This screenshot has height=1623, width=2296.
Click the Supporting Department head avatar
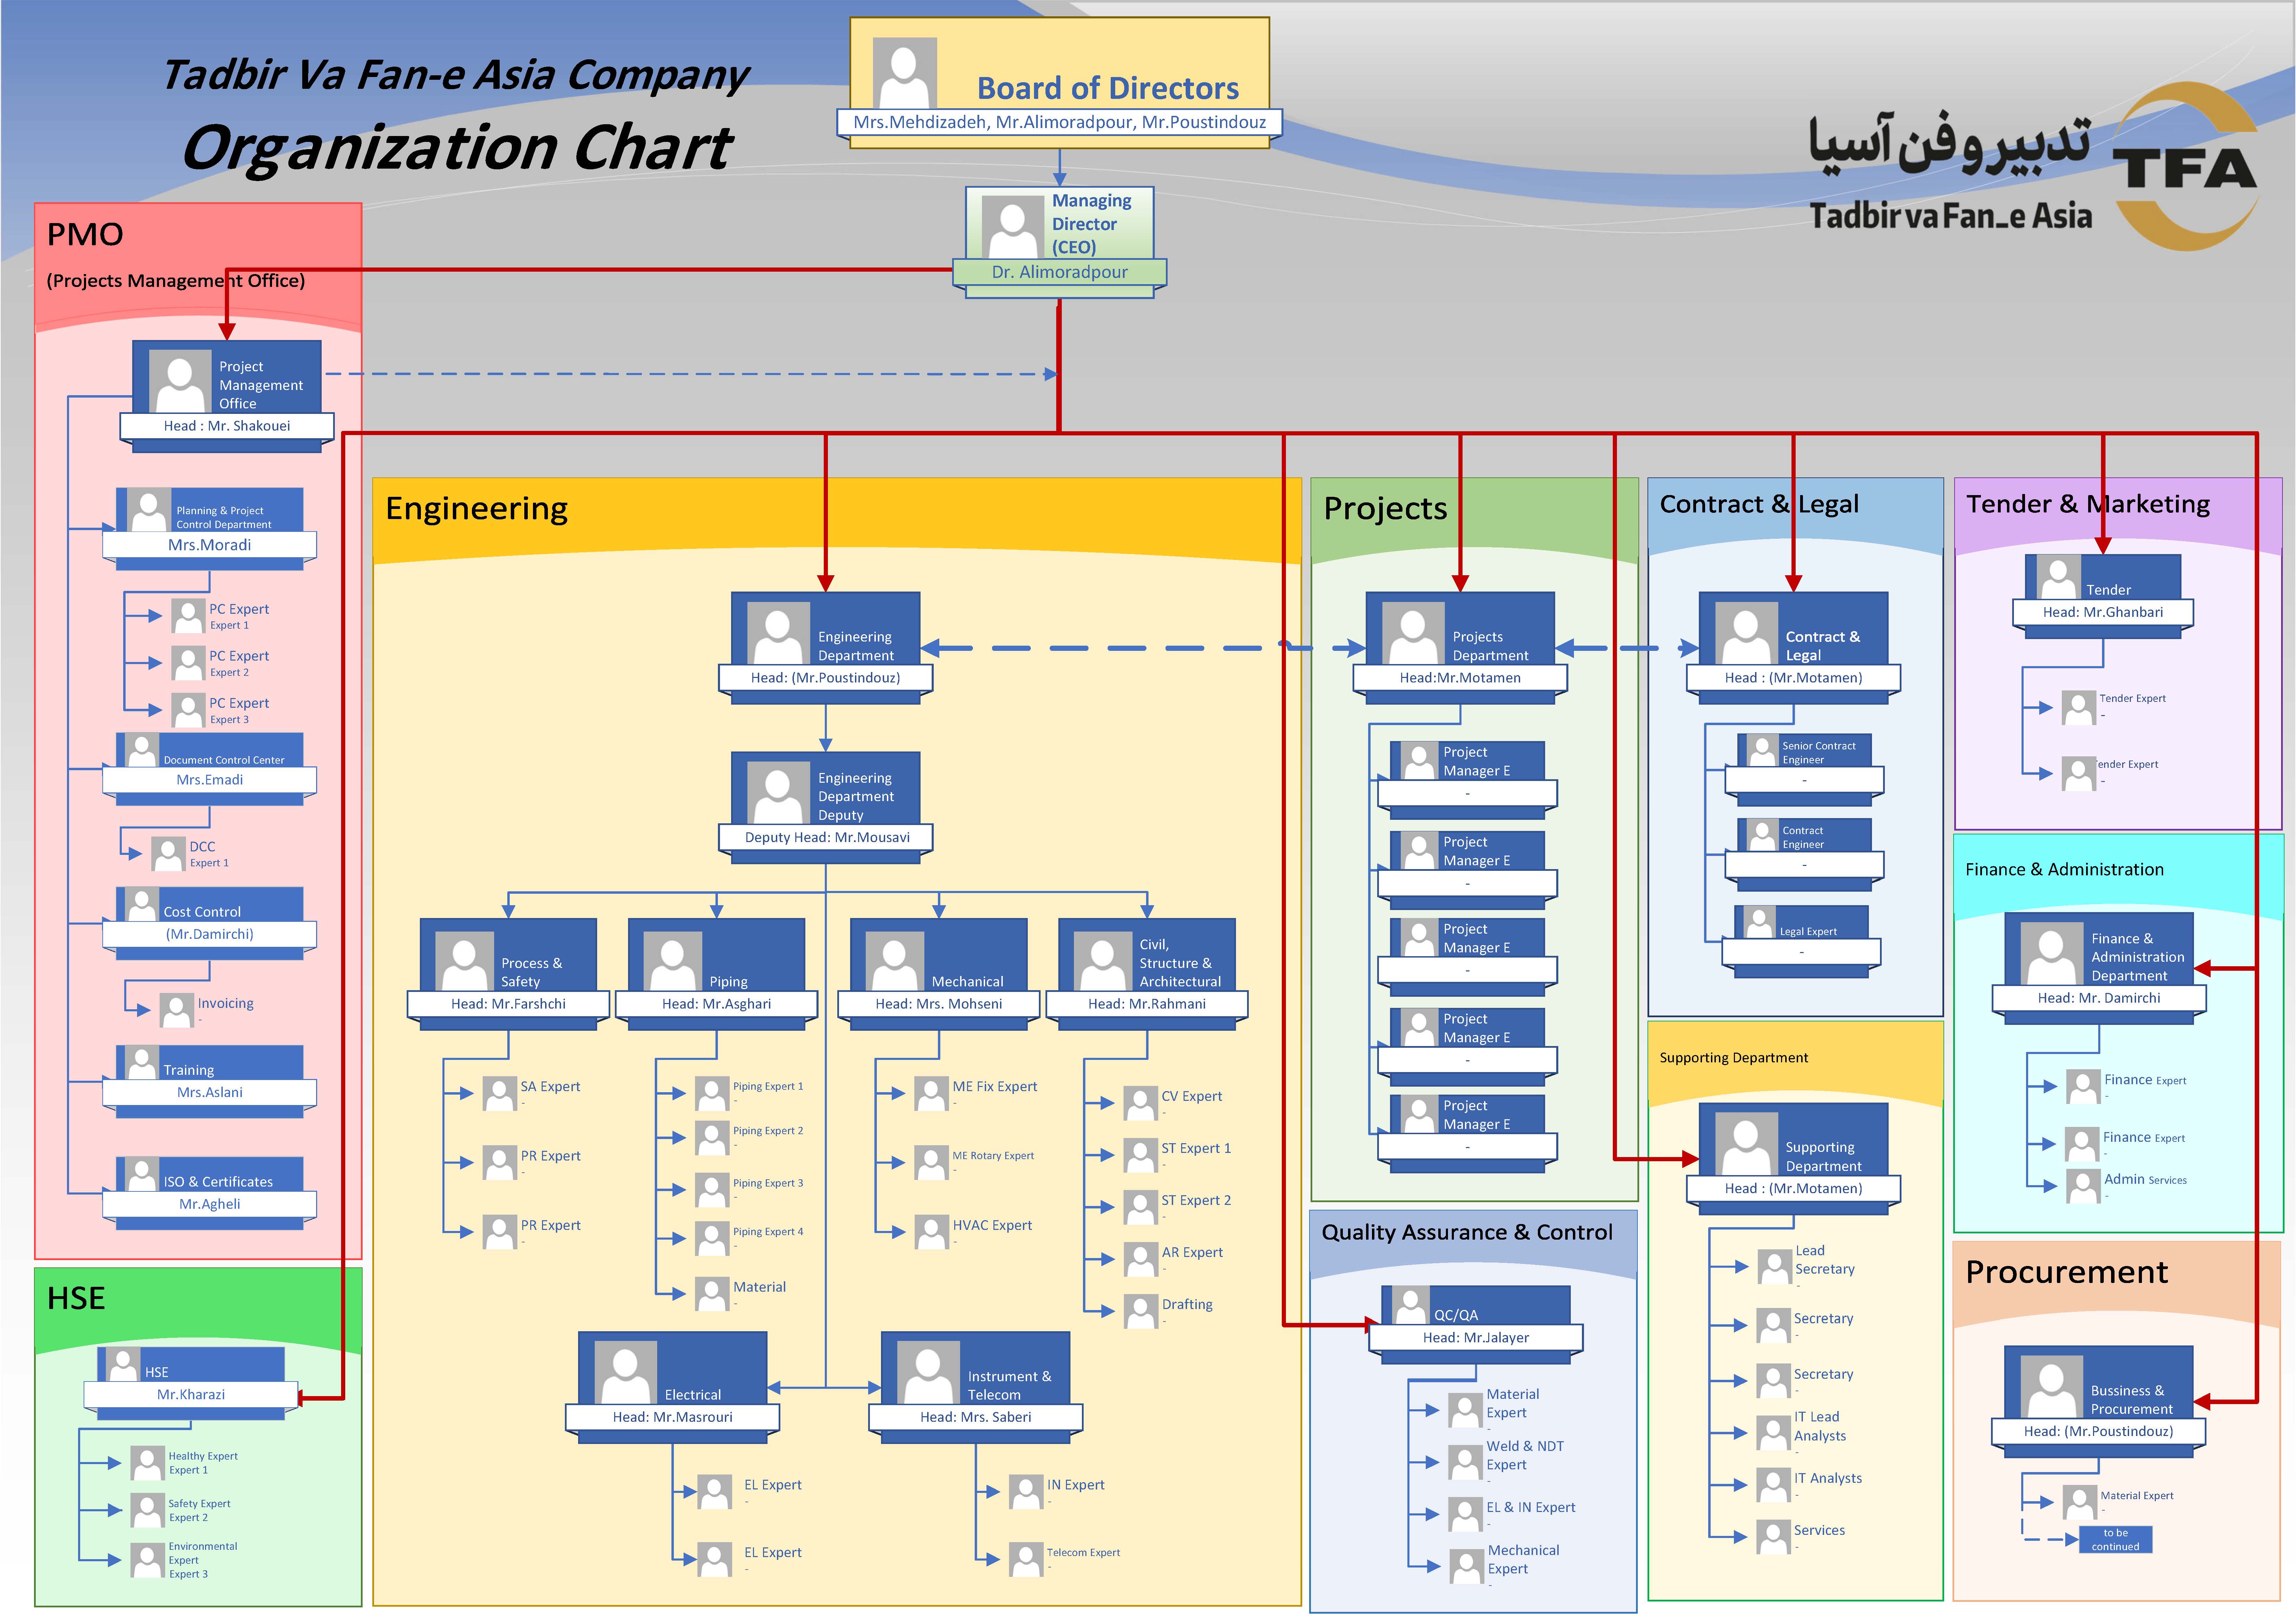pyautogui.click(x=1746, y=1144)
